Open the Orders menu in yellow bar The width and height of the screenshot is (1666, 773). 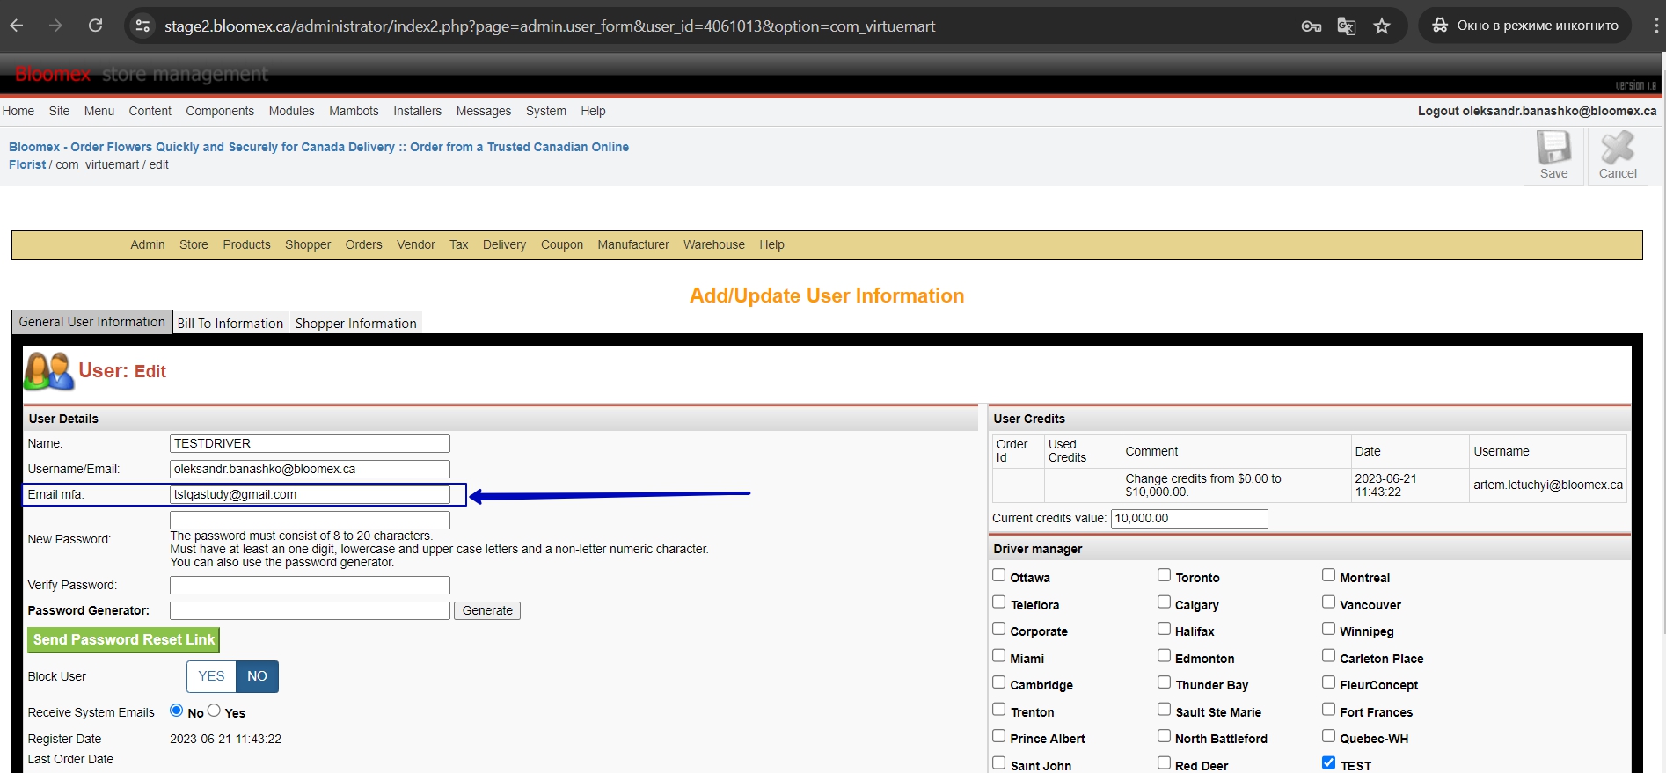point(363,244)
